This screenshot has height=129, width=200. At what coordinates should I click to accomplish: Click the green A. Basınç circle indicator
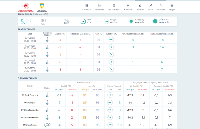pos(131,21)
